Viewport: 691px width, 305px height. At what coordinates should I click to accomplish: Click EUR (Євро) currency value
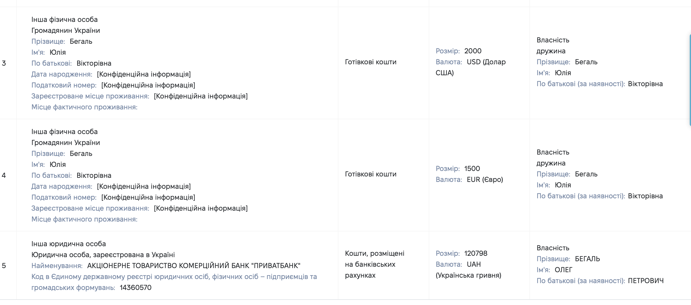485,179
